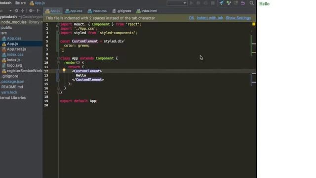Click the App.js icon in navigation breadcrumb
The height and width of the screenshot is (178, 316).
(32, 3)
